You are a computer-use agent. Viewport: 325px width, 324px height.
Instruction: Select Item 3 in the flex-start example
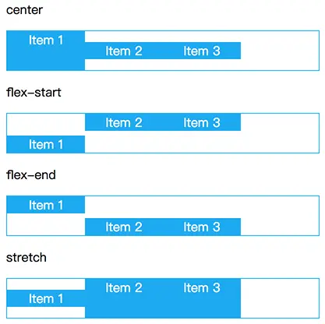(202, 122)
